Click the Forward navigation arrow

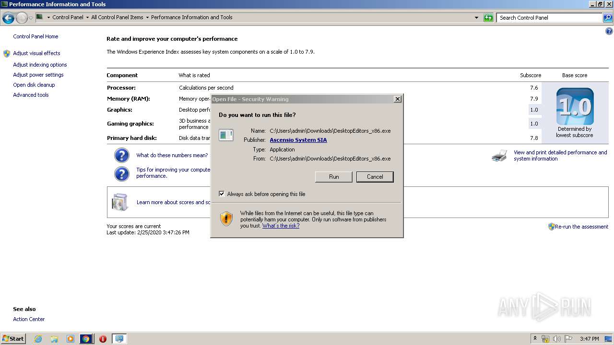click(22, 18)
